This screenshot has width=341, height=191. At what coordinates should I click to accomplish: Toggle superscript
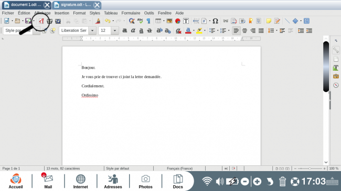159,30
